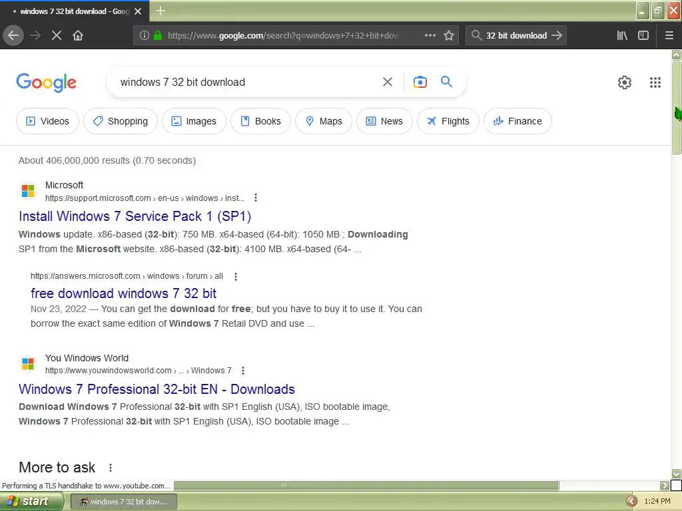Click the horizontal scrollbar right arrow

pyautogui.click(x=664, y=485)
